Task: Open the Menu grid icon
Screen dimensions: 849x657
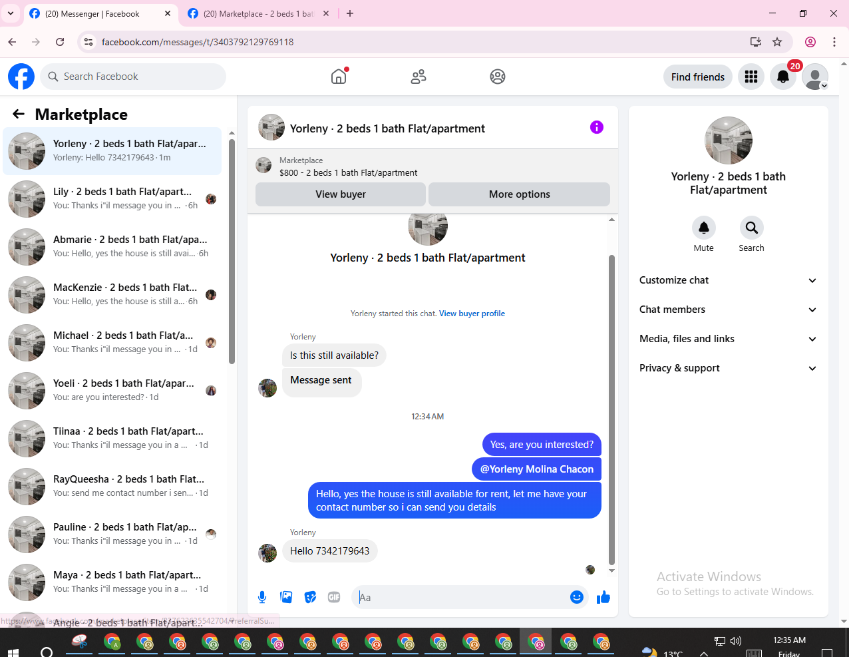Action: 751,77
